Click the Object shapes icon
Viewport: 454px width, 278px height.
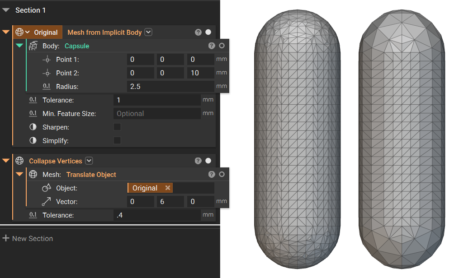click(46, 188)
